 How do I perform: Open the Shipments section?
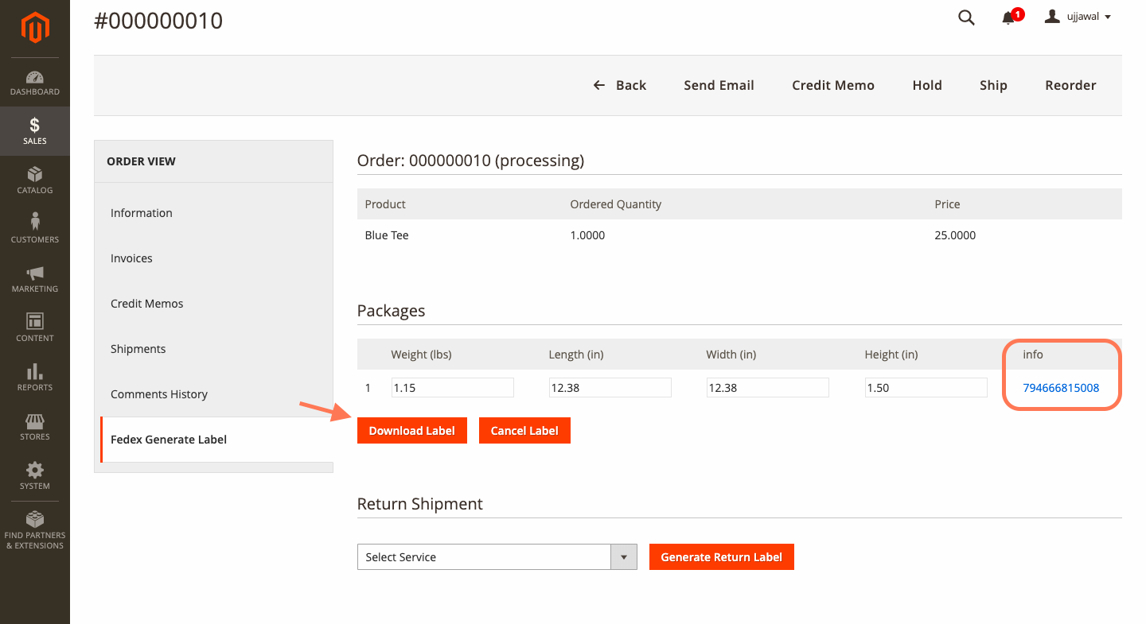point(138,348)
